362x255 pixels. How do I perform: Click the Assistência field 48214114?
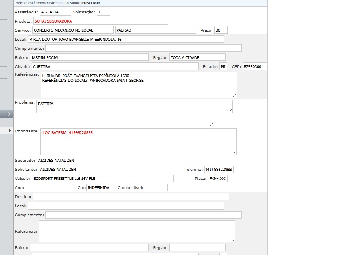[x=55, y=12]
